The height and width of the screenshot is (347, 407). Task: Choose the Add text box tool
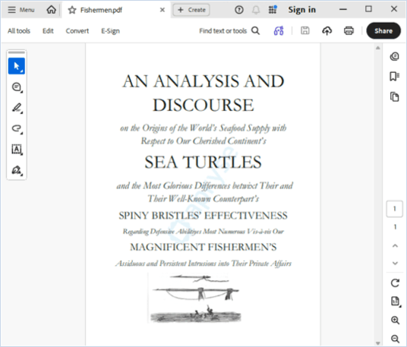pyautogui.click(x=17, y=150)
